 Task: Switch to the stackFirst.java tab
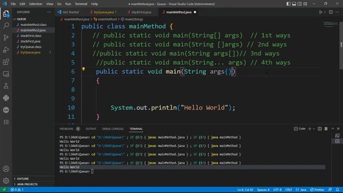pos(141,12)
